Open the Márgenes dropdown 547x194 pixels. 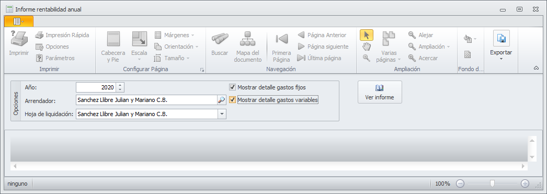pyautogui.click(x=175, y=35)
